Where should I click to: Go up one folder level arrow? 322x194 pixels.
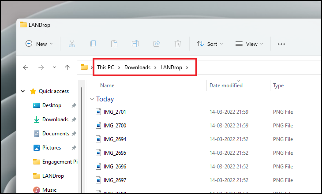(67, 67)
